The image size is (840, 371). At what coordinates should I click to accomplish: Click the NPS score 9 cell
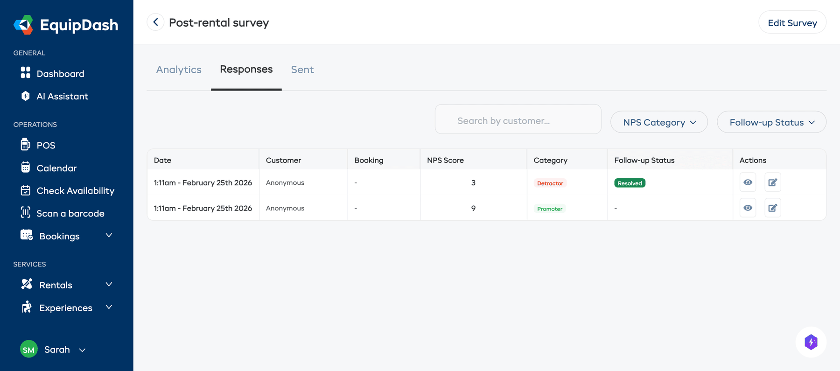(473, 208)
